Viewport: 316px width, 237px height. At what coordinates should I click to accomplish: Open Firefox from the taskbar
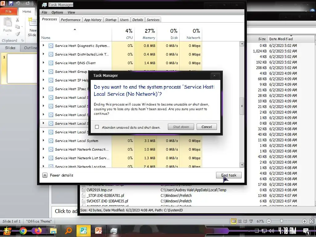point(38,231)
